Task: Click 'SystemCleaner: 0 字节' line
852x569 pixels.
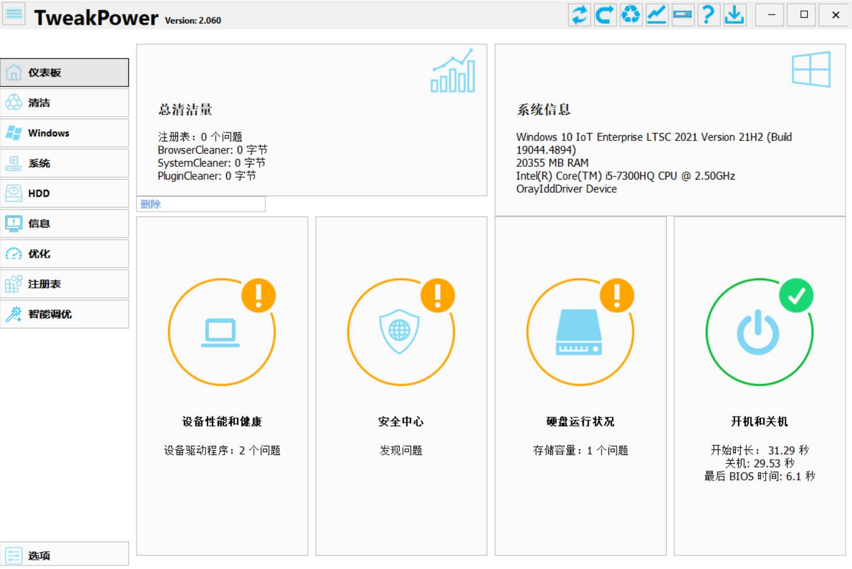Action: [x=211, y=163]
